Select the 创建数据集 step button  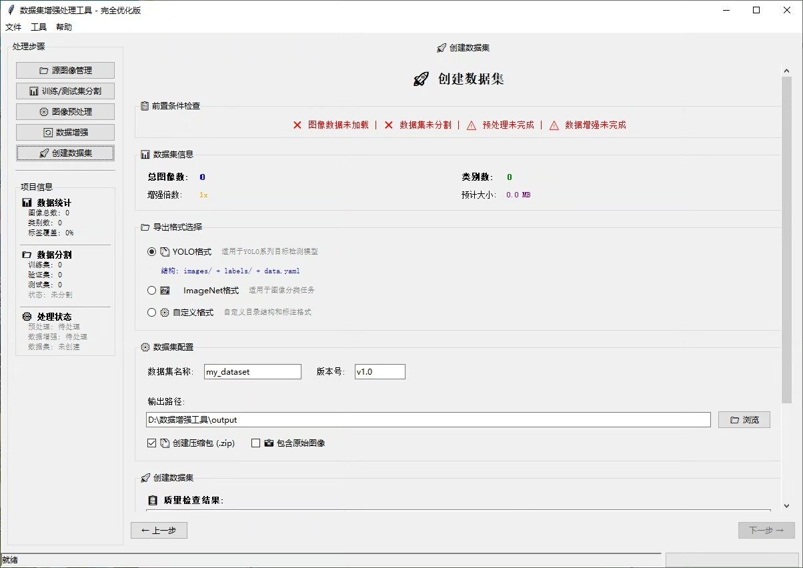coord(65,153)
